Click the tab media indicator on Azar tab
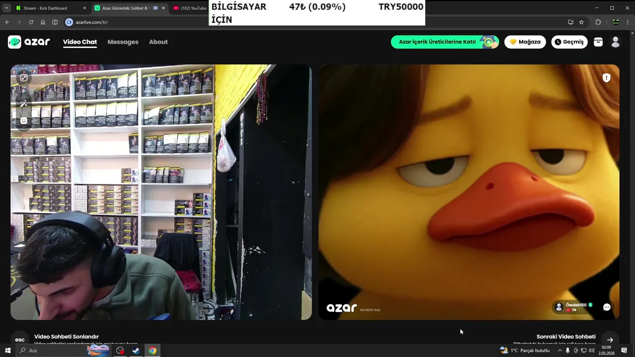Screen dimensions: 635x357 pos(156,8)
